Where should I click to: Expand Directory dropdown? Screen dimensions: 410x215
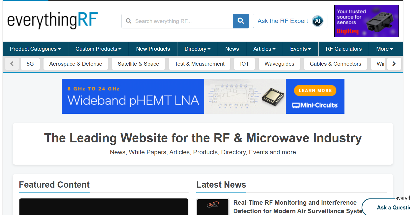[x=197, y=49]
